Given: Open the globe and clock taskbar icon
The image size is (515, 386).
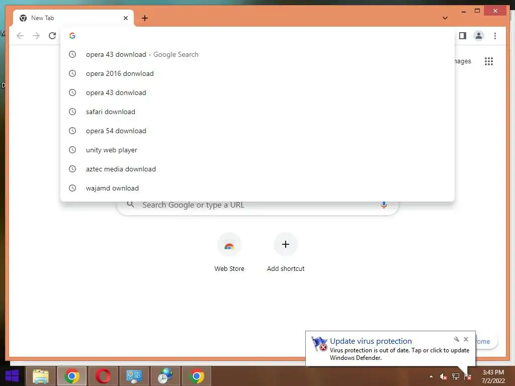Looking at the screenshot, I should (165, 376).
